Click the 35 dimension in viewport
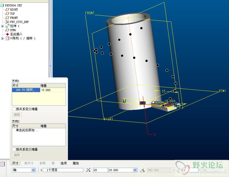The height and width of the screenshot is (177, 229). (x=164, y=91)
